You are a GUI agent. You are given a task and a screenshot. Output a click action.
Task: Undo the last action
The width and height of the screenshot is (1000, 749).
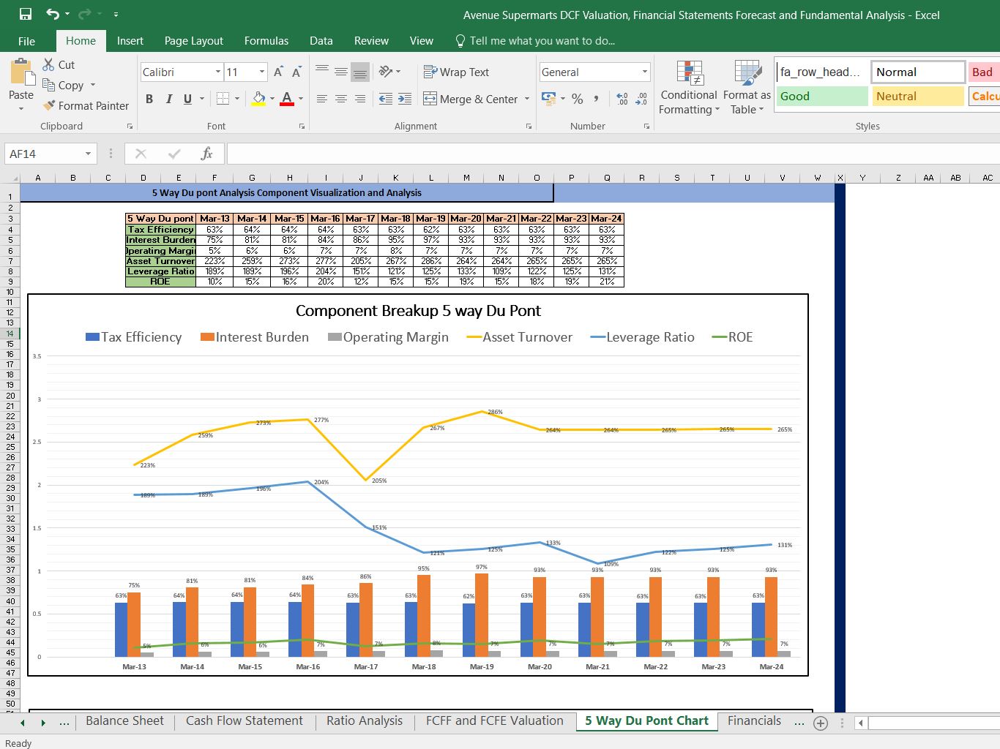point(53,14)
